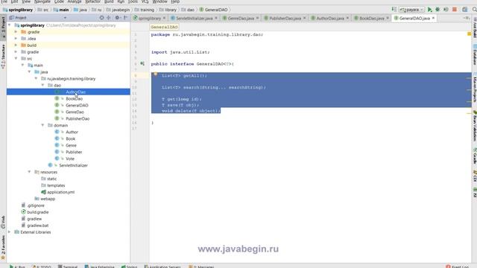Viewport: 477px width, 268px height.
Task: Switch to PublisherDao.java tab
Action: point(285,18)
